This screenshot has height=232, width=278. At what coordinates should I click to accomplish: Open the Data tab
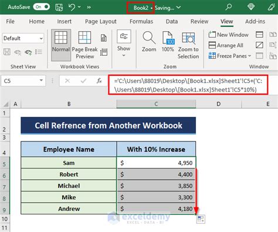pos(172,21)
